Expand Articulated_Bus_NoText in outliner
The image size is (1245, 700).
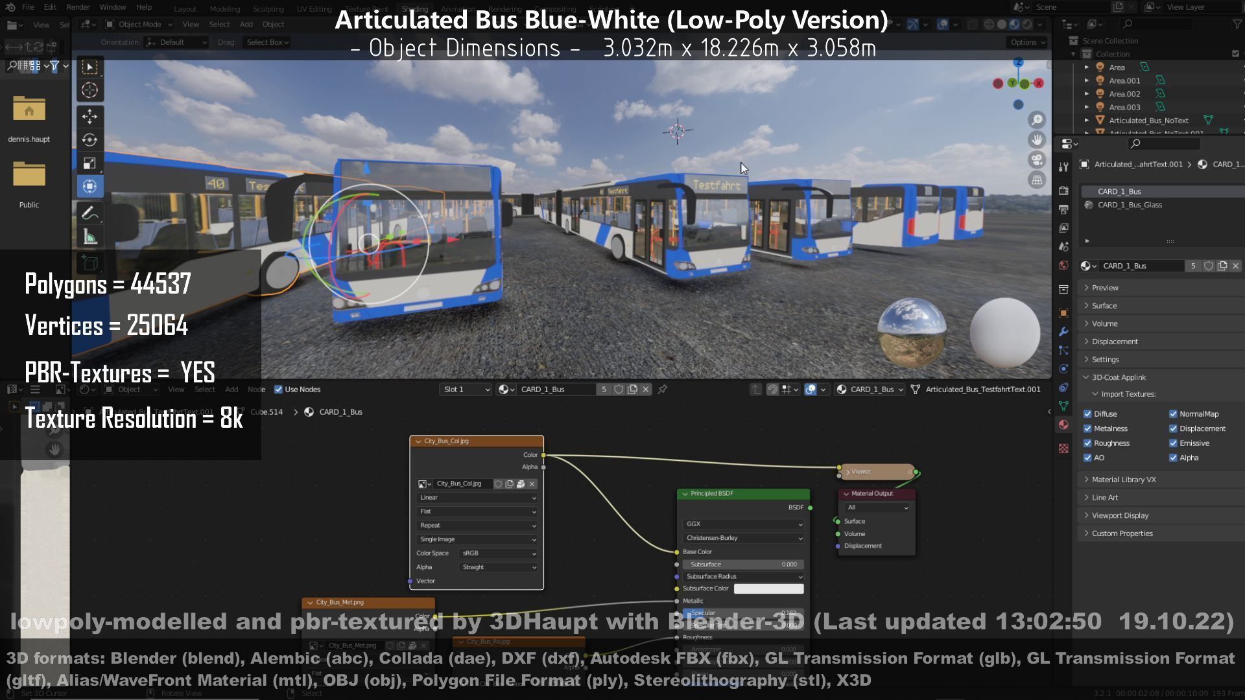(1087, 121)
